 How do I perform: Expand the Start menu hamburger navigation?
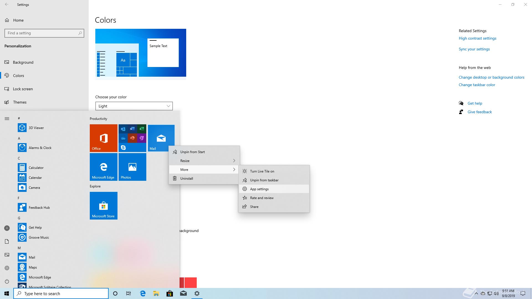7,118
